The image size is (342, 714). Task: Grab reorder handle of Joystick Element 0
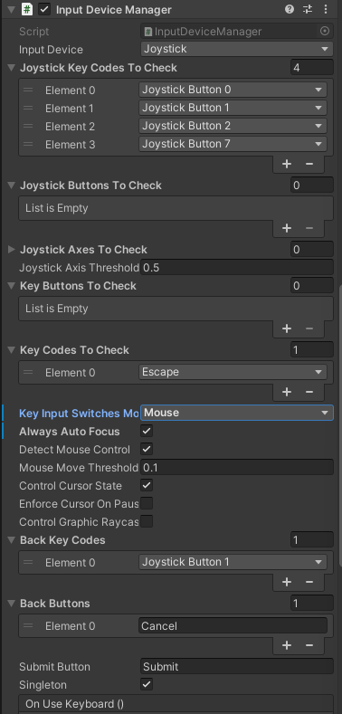(28, 90)
